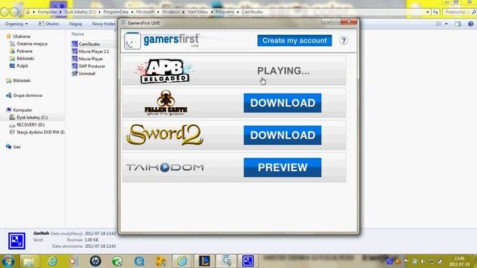477x268 pixels.
Task: Click the APB Reloaded logo
Action: click(165, 71)
